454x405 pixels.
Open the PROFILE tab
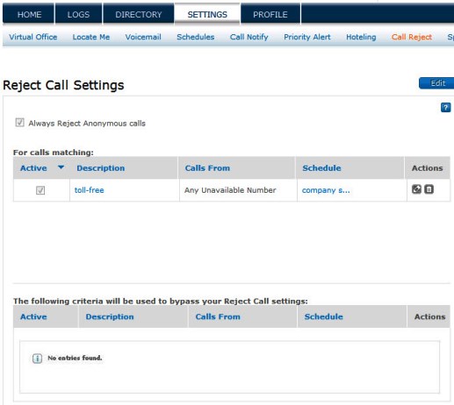click(x=270, y=14)
